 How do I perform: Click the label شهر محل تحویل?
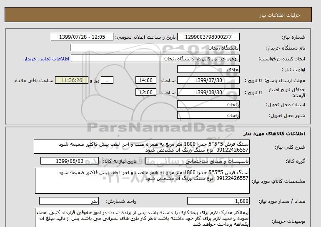pos(287,115)
